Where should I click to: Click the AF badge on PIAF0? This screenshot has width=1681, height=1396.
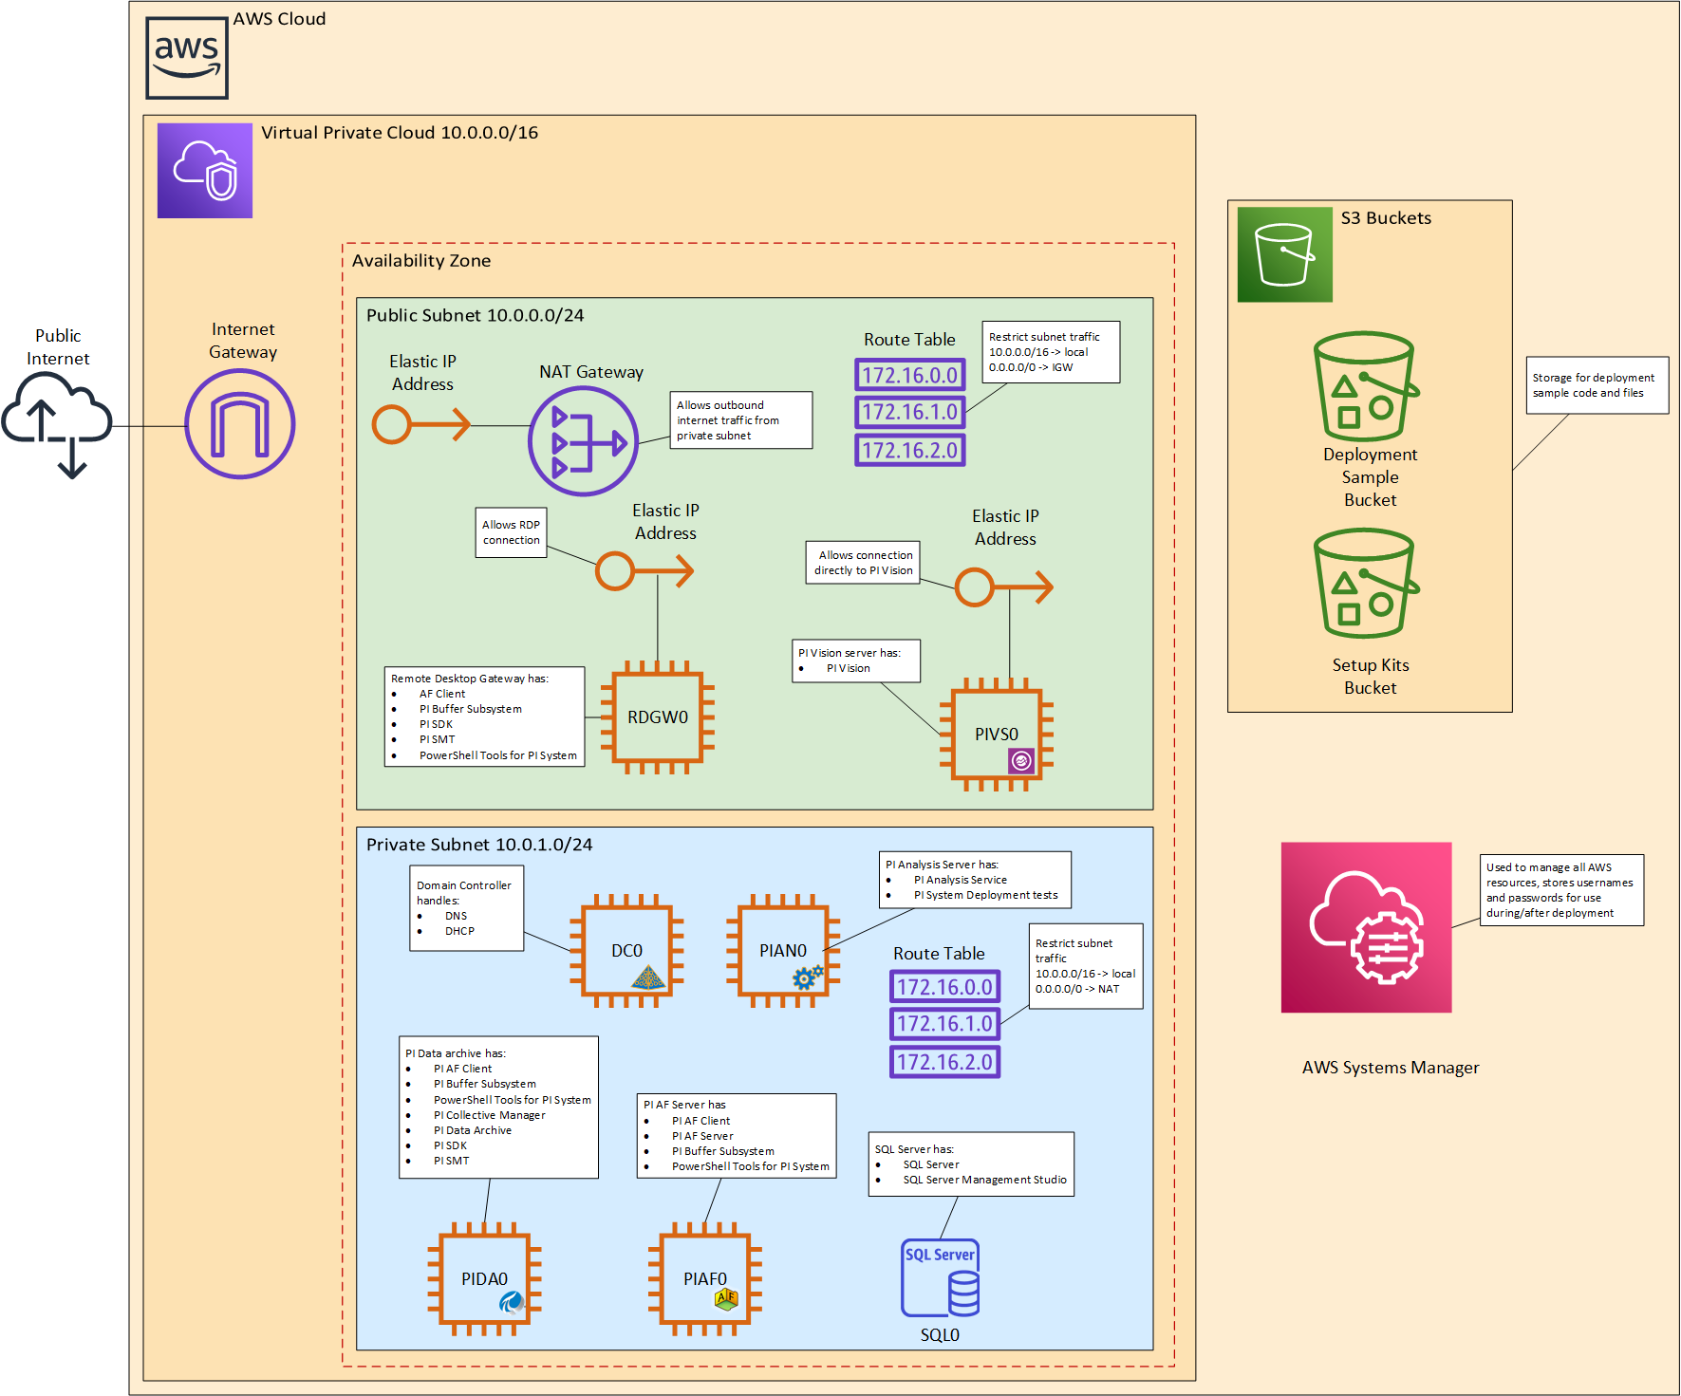tap(726, 1299)
